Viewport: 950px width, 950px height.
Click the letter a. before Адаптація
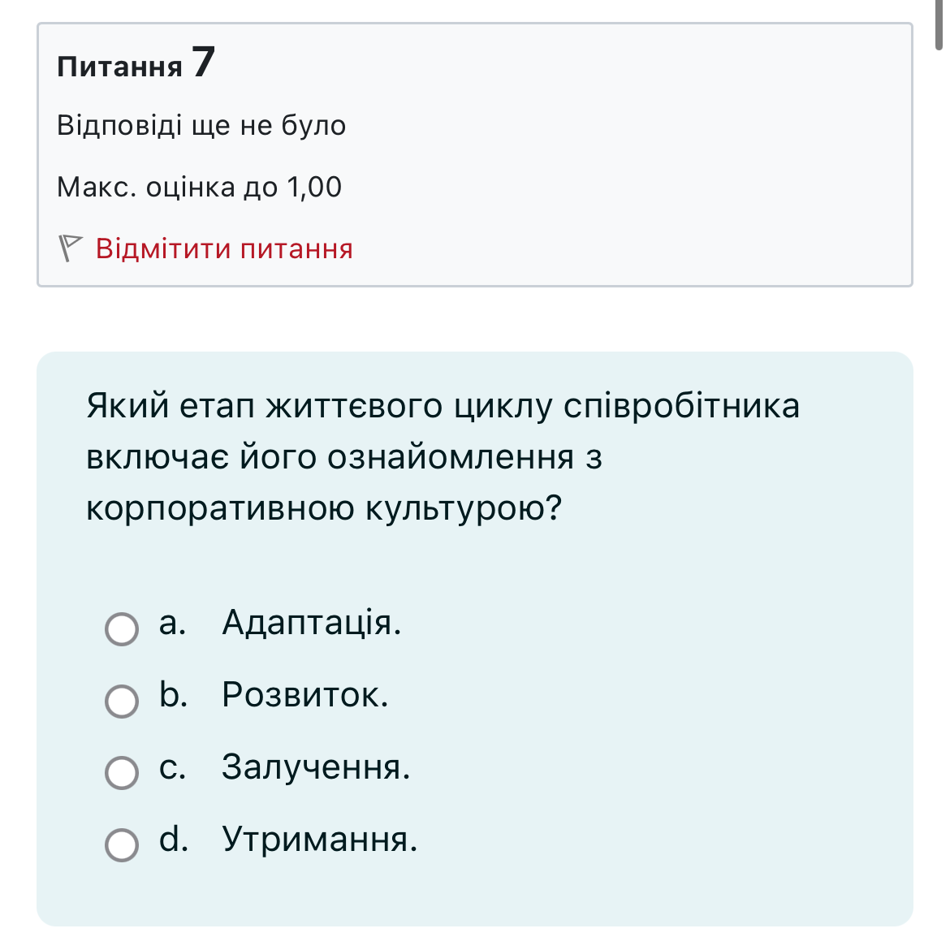(172, 623)
